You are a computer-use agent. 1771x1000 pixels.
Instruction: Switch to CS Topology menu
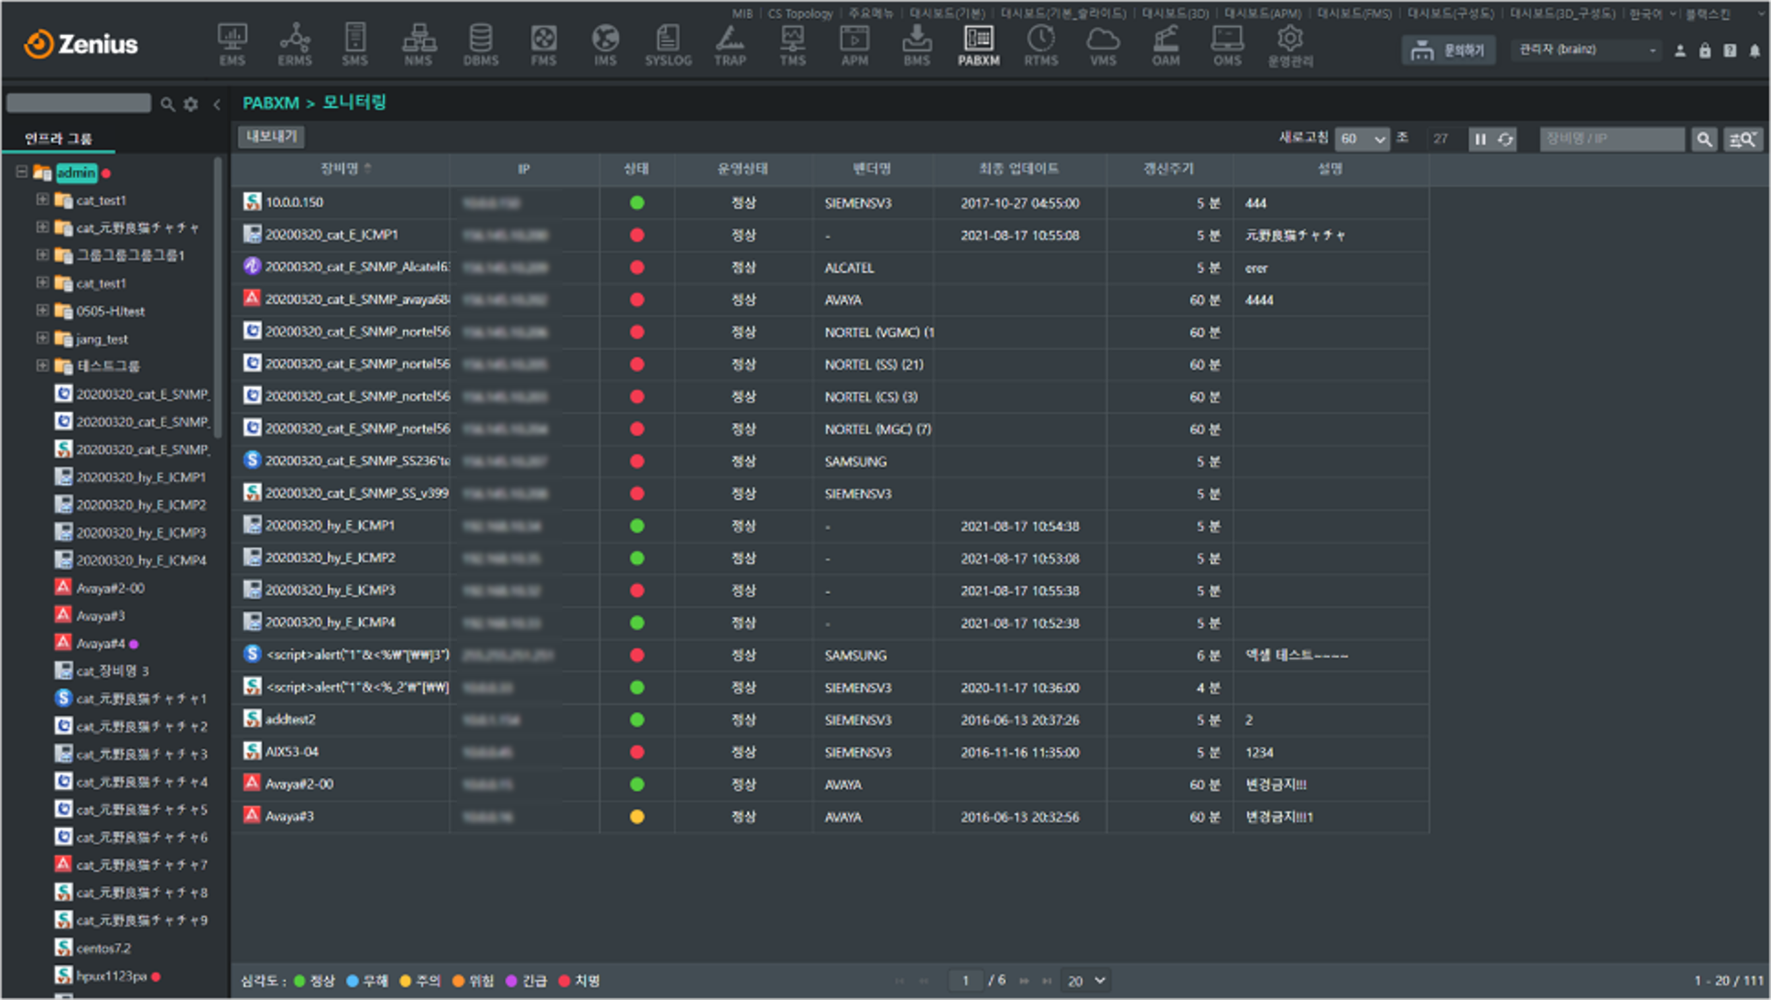point(800,14)
